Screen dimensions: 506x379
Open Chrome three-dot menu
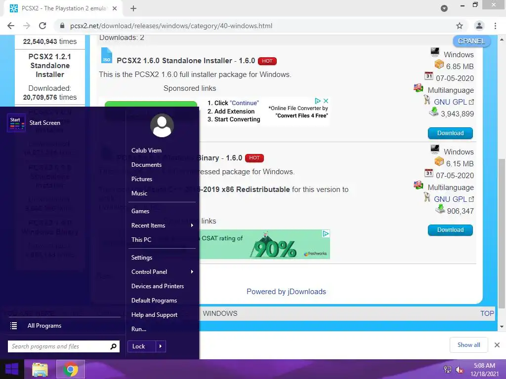(495, 26)
